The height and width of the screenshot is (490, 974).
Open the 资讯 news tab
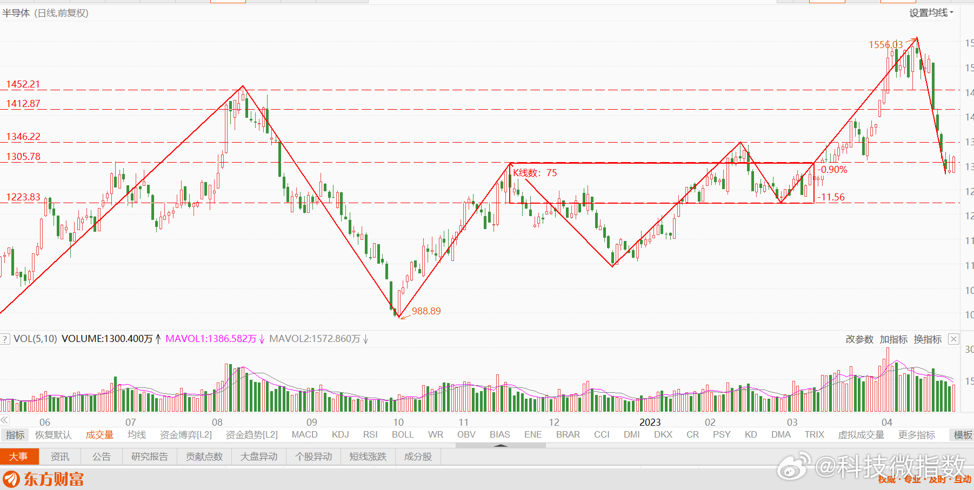(60, 457)
